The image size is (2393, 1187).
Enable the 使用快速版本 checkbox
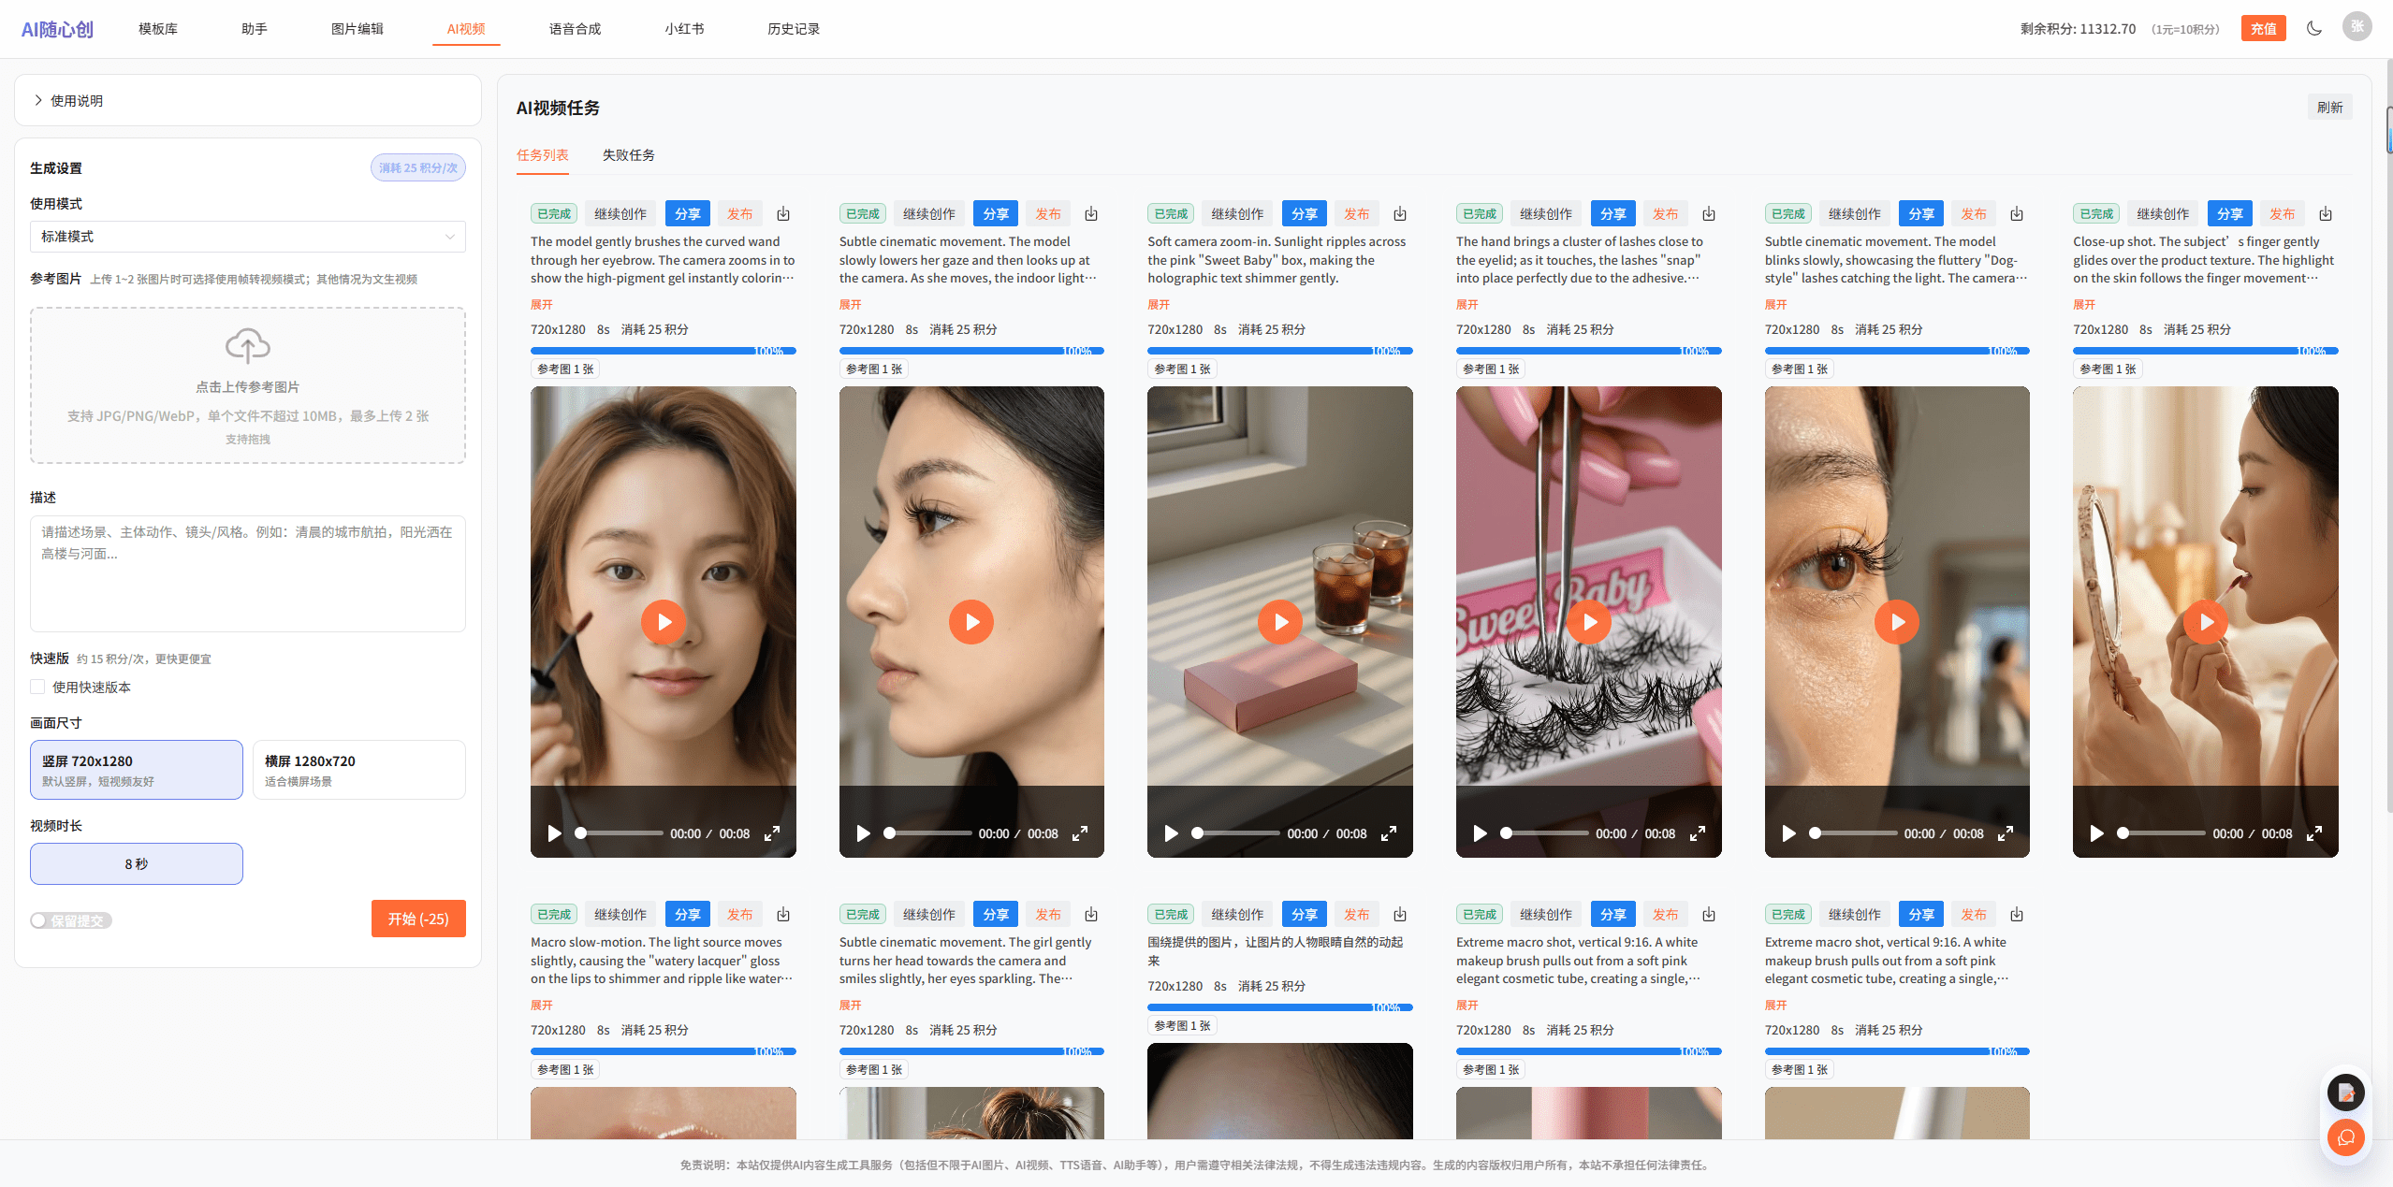tap(37, 687)
